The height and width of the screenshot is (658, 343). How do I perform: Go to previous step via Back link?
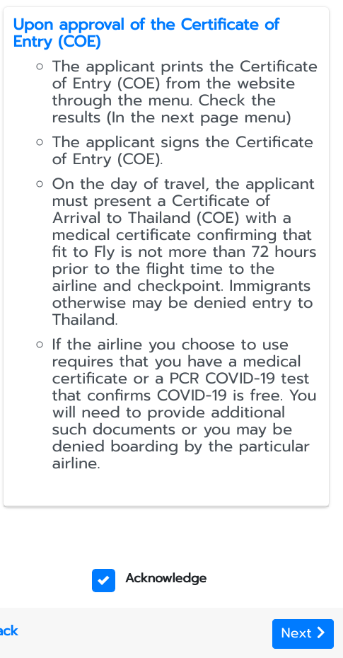click(x=8, y=630)
